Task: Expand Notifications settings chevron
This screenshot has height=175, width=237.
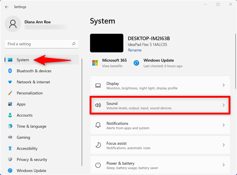Action: point(223,125)
